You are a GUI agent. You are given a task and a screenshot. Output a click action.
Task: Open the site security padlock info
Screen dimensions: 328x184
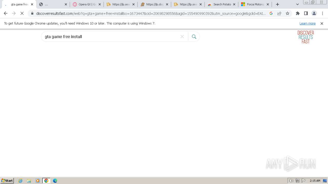click(x=32, y=14)
